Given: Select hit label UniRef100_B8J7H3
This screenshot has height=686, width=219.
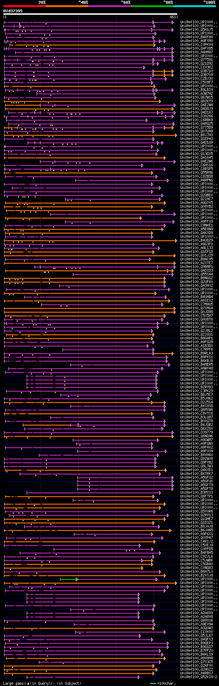Looking at the screenshot, I should 197,135.
